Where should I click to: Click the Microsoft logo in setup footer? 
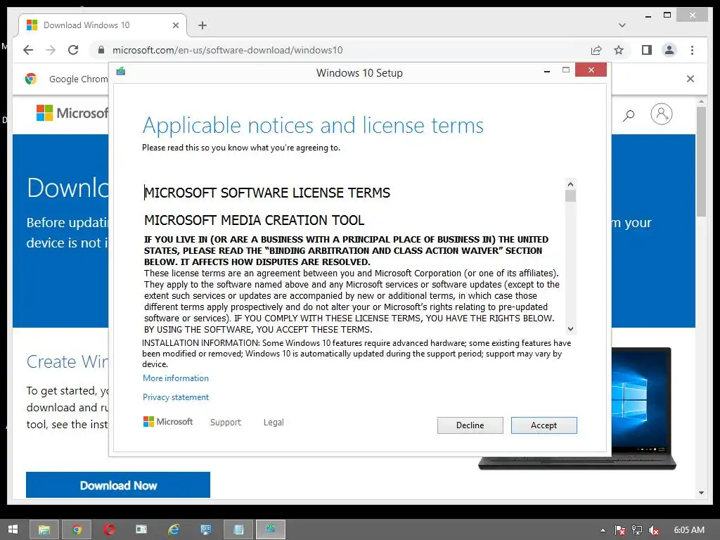pyautogui.click(x=168, y=422)
